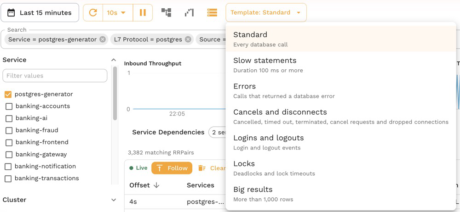Click the 3,382 matching RRPairs text
This screenshot has width=460, height=212.
click(161, 152)
